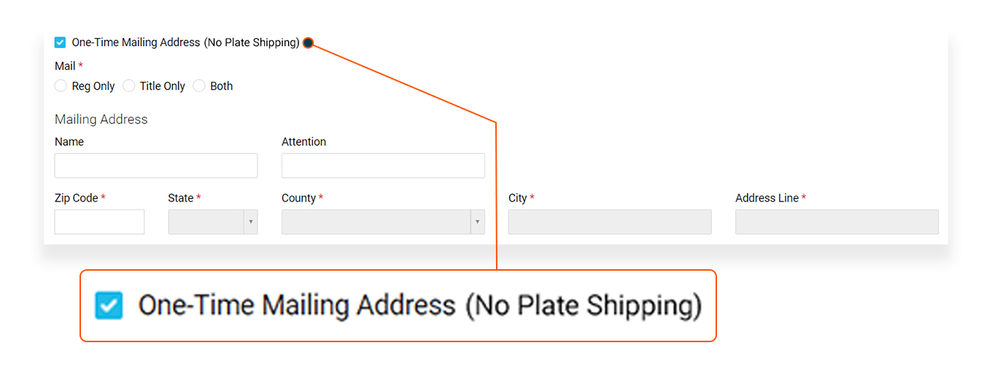Click the Mailing Address section heading
This screenshot has width=992, height=367.
tap(101, 120)
